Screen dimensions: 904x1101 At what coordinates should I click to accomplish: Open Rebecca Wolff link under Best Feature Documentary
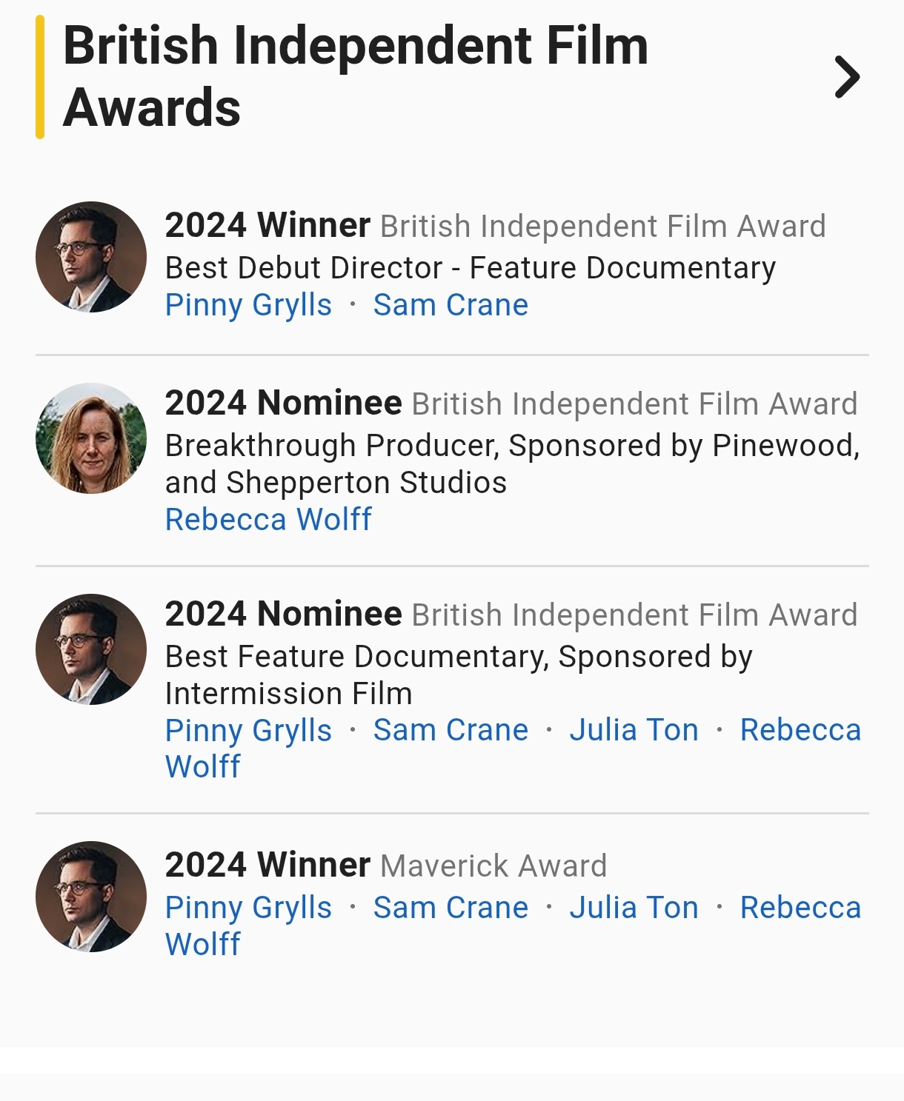click(800, 731)
